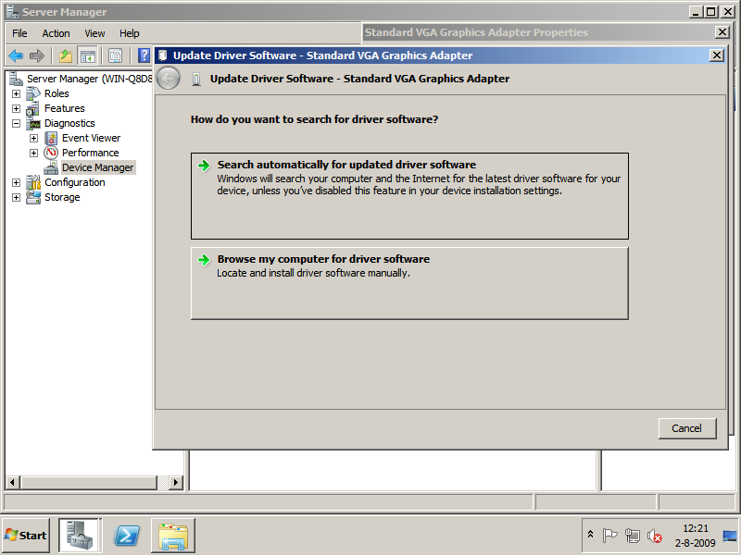Image resolution: width=741 pixels, height=555 pixels.
Task: Open Server Manager from the taskbar
Action: (x=80, y=536)
